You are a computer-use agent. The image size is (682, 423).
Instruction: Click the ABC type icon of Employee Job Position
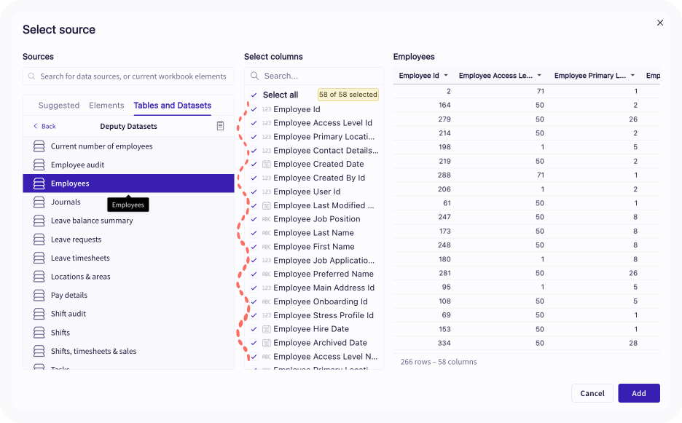266,219
